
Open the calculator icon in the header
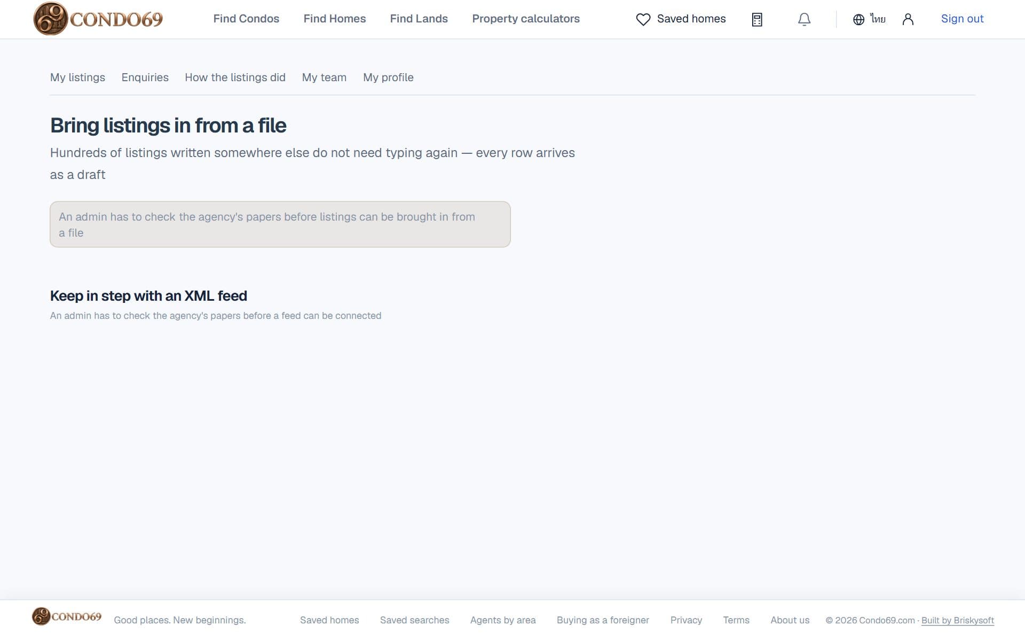click(x=757, y=20)
